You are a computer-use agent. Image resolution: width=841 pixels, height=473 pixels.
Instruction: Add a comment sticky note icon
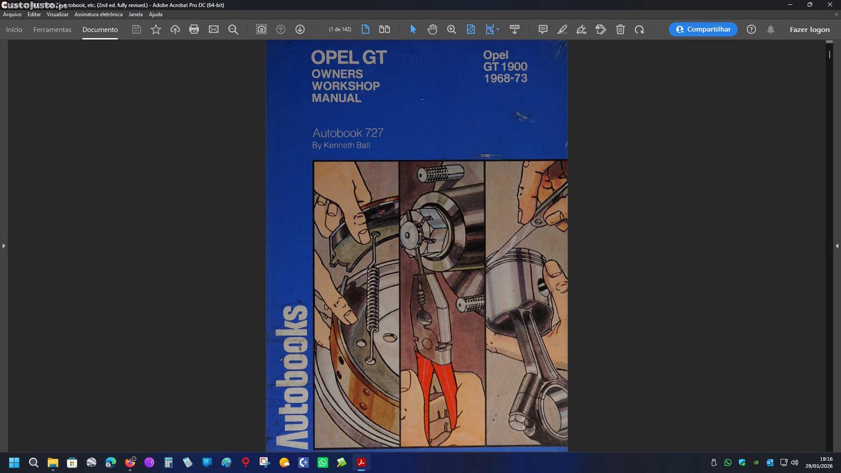coord(543,29)
